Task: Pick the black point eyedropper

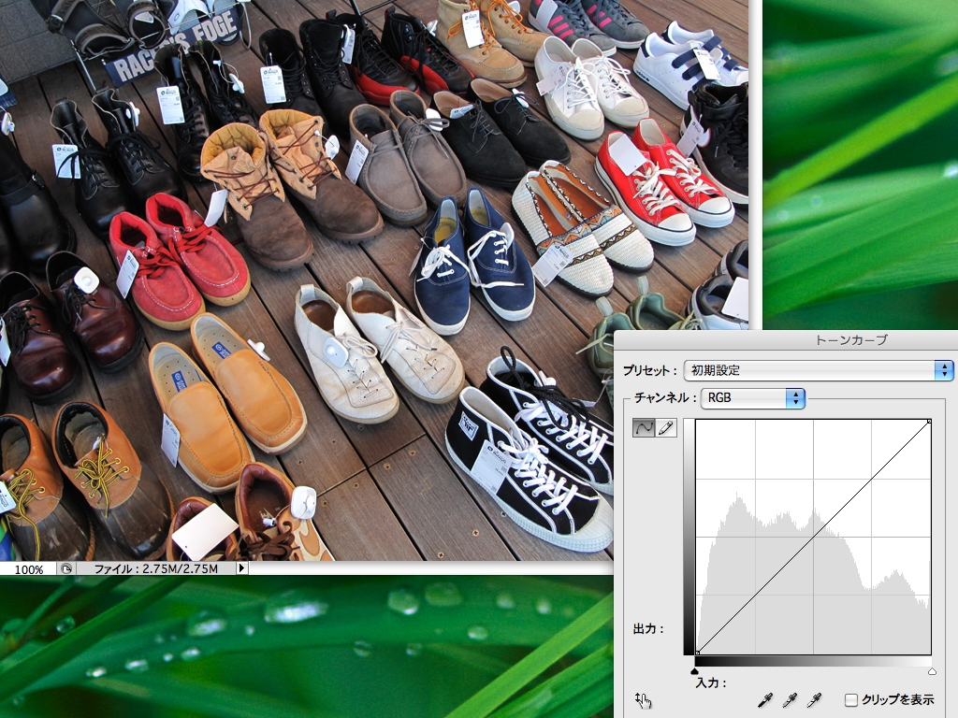Action: 765,700
